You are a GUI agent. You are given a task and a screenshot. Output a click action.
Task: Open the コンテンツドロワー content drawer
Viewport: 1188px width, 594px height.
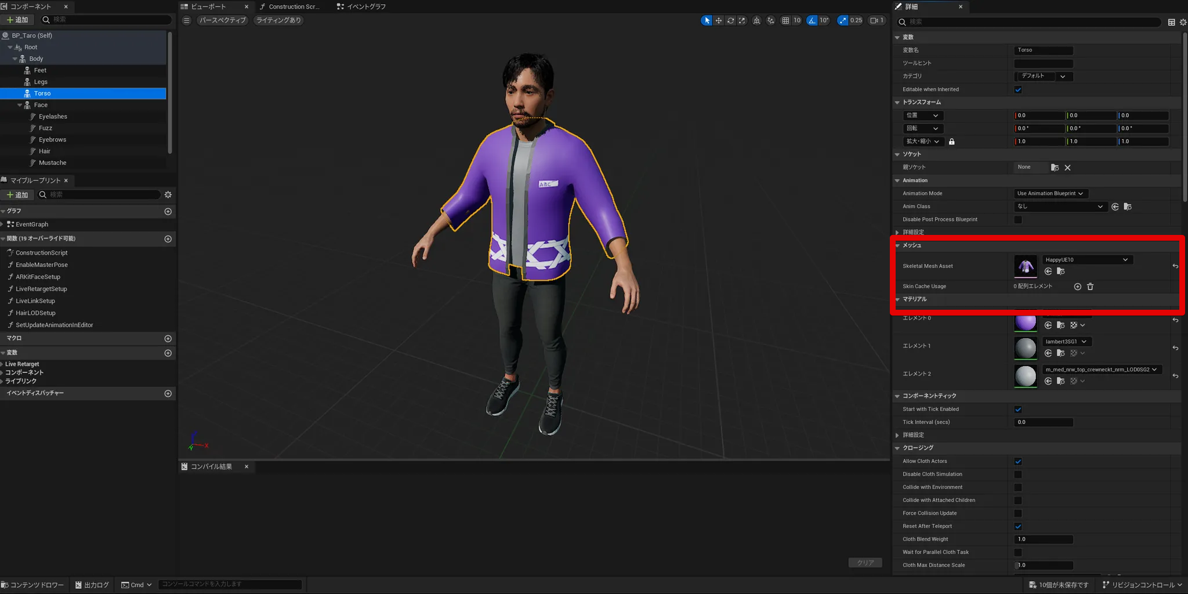click(x=33, y=585)
